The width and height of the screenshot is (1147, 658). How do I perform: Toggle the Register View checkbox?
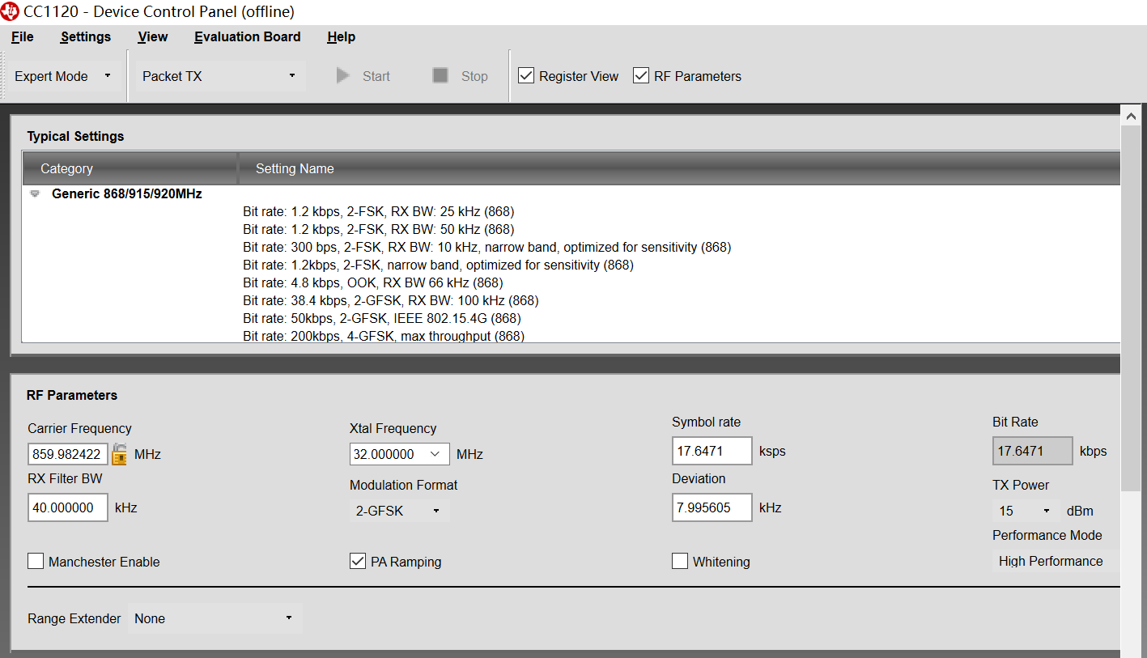click(x=526, y=76)
